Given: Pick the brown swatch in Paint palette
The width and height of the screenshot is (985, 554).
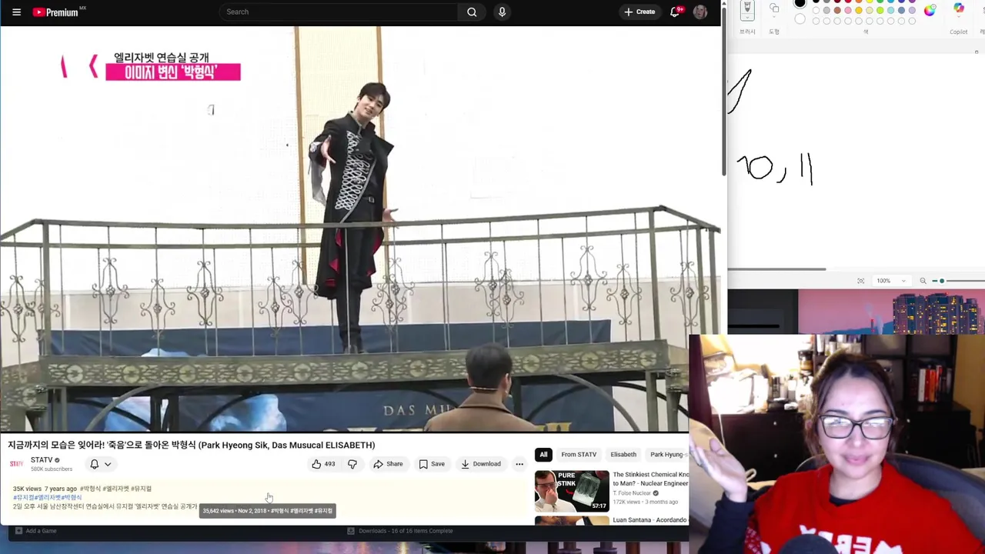Looking at the screenshot, I should [x=837, y=11].
